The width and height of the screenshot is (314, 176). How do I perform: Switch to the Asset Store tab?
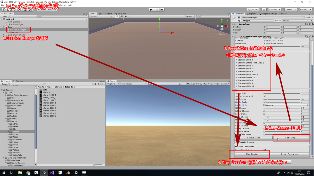coord(105,14)
